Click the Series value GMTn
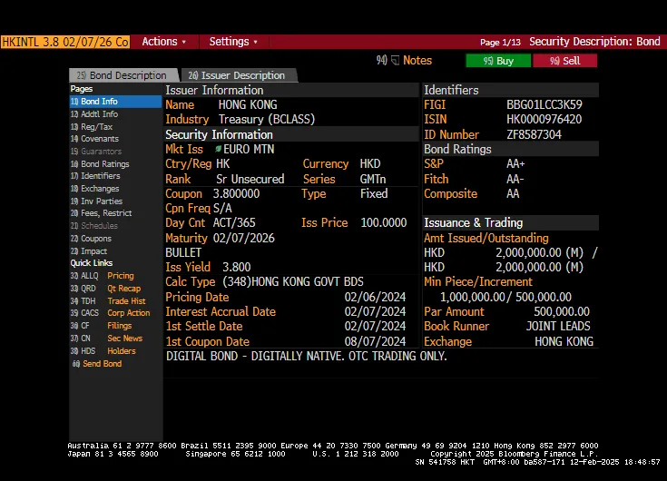667x481 pixels. [x=373, y=179]
